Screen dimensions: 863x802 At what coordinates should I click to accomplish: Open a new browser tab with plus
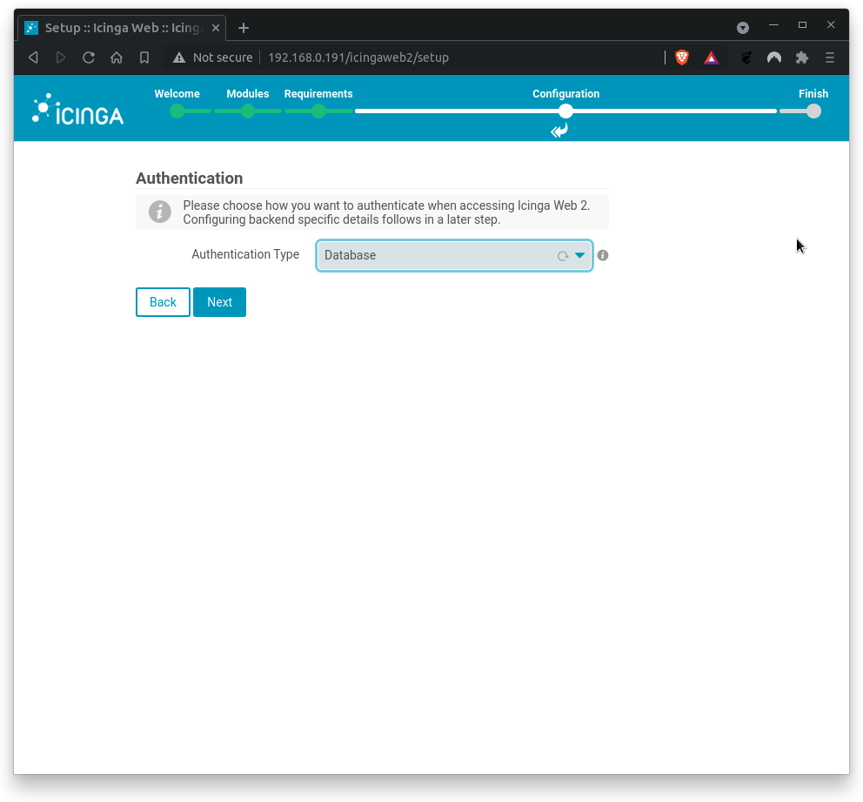243,27
